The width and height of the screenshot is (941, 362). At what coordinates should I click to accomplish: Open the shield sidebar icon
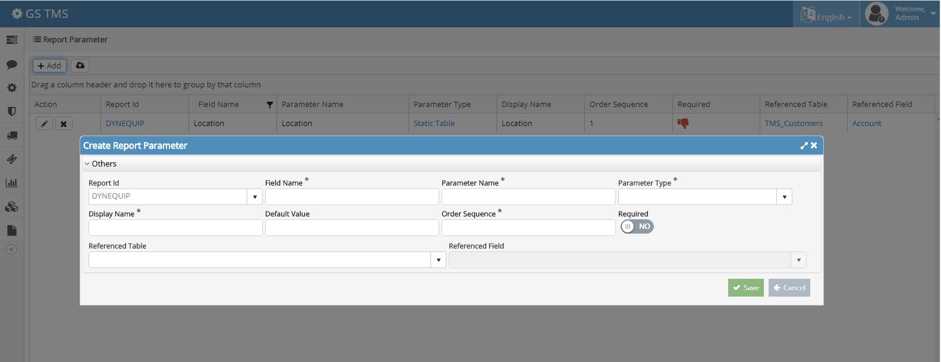click(11, 111)
